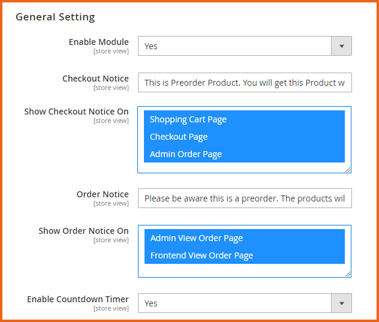Screen dimensions: 379x322
Task: Select 'Checkout Page' list option
Action: (179, 137)
